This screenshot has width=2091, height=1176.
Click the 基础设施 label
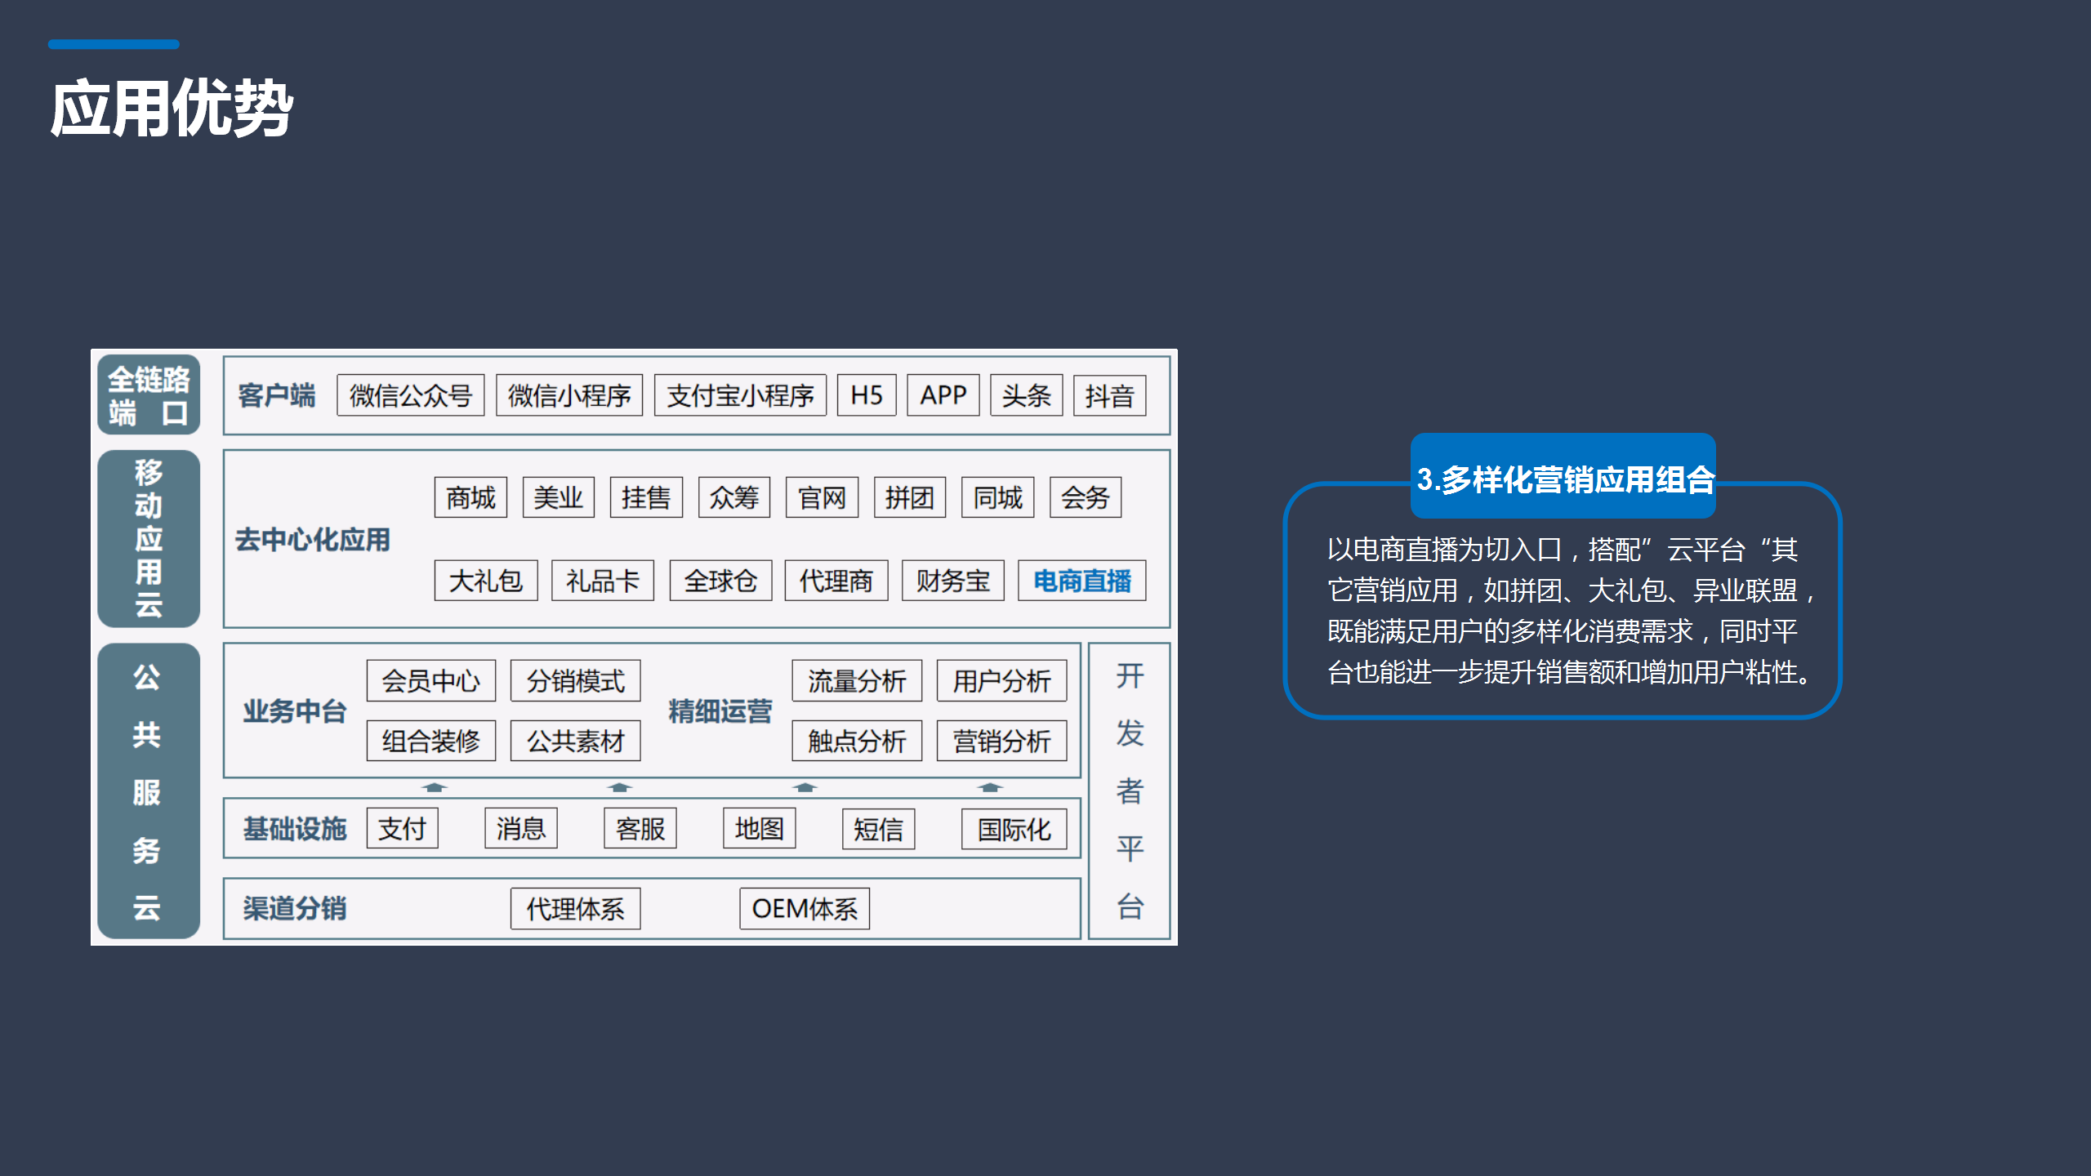tap(294, 828)
